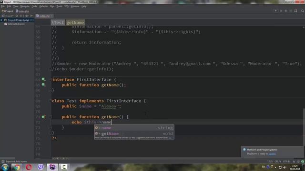Click scroll from source icon in Project panel
The image size is (305, 171).
17,16
